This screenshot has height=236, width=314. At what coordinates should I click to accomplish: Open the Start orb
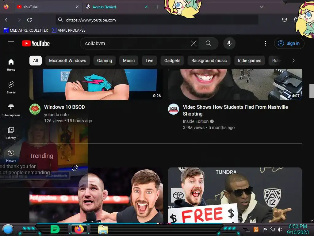click(x=8, y=229)
